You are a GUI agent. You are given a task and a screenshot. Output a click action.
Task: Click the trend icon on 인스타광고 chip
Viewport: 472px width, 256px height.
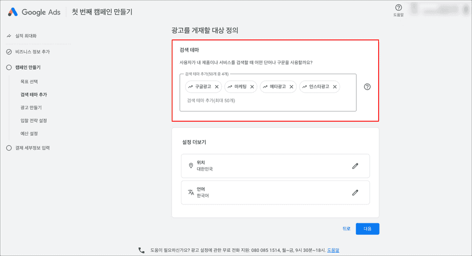[304, 87]
